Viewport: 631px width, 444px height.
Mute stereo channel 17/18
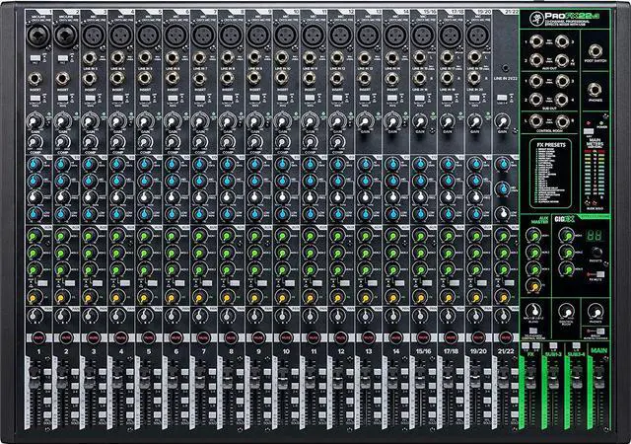pyautogui.click(x=451, y=336)
